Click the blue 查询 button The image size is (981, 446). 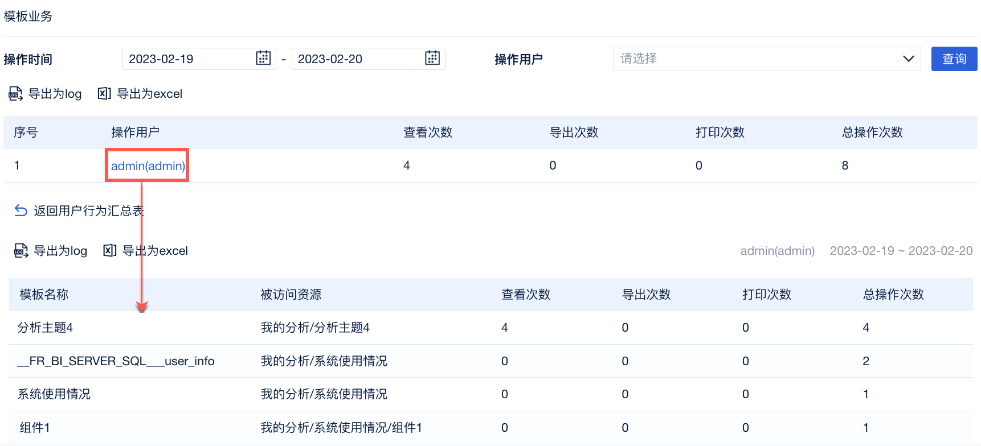click(954, 59)
